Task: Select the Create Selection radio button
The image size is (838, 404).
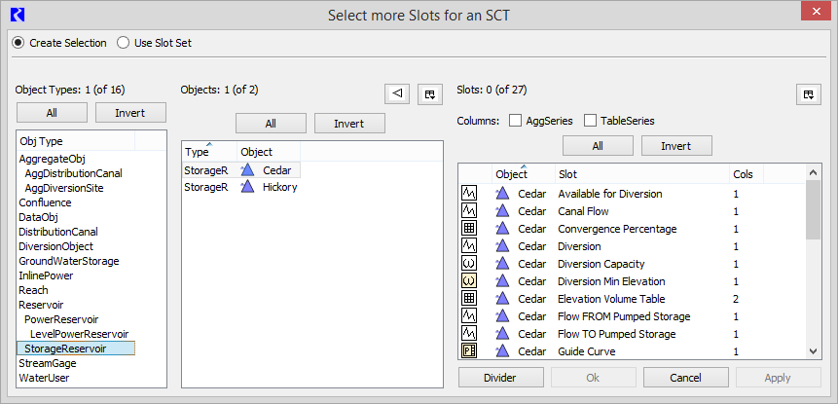Action: click(18, 43)
